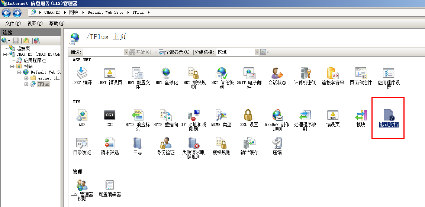Select the CGI icon
The image size is (425, 207).
(110, 118)
